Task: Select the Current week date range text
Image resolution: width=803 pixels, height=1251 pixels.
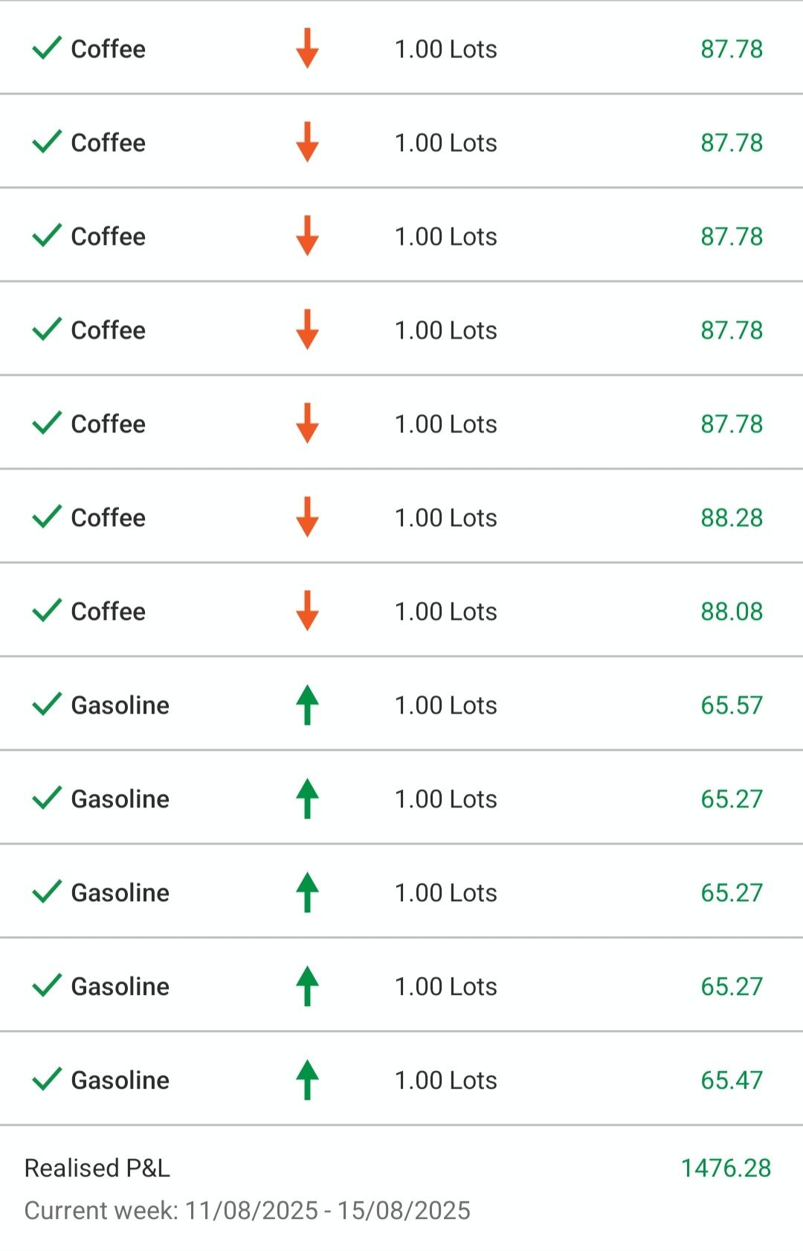Action: pyautogui.click(x=247, y=1210)
